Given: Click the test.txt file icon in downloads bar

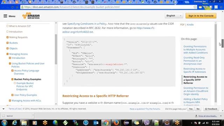Looking at the screenshot, I should click(x=3, y=116).
